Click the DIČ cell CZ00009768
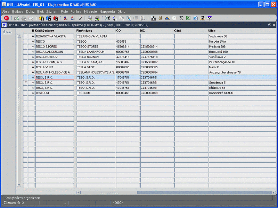 (157, 52)
